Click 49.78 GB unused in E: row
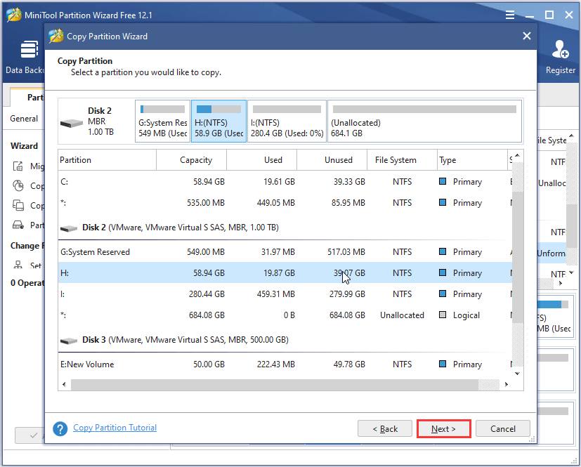 [x=349, y=364]
